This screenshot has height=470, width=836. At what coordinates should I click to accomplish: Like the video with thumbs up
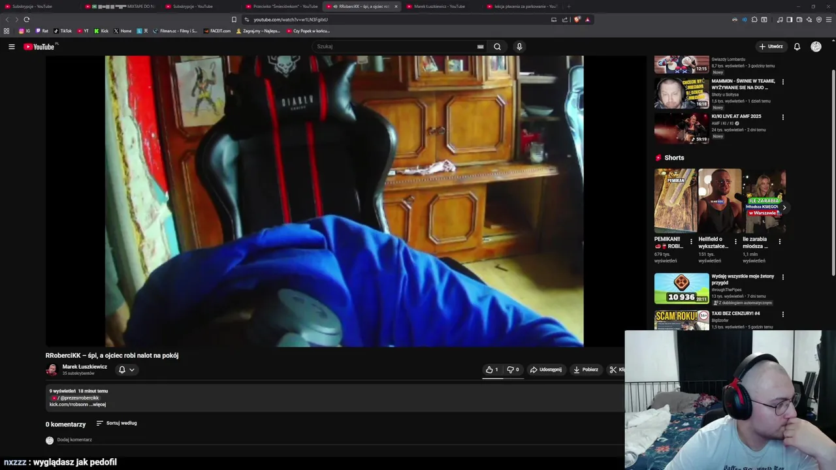[492, 369]
